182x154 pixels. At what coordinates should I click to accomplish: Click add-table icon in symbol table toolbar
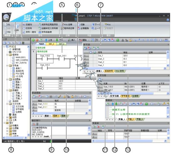pyautogui.click(x=86, y=48)
